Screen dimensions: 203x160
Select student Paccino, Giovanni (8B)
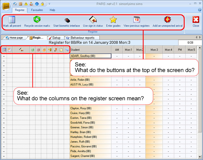point(91,146)
